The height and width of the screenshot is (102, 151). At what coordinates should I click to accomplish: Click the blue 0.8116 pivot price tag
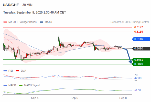pyautogui.click(x=141, y=39)
